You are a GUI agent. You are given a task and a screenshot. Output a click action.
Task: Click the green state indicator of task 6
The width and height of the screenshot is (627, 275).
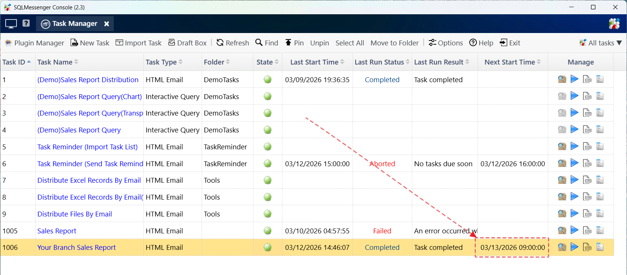pos(268,163)
